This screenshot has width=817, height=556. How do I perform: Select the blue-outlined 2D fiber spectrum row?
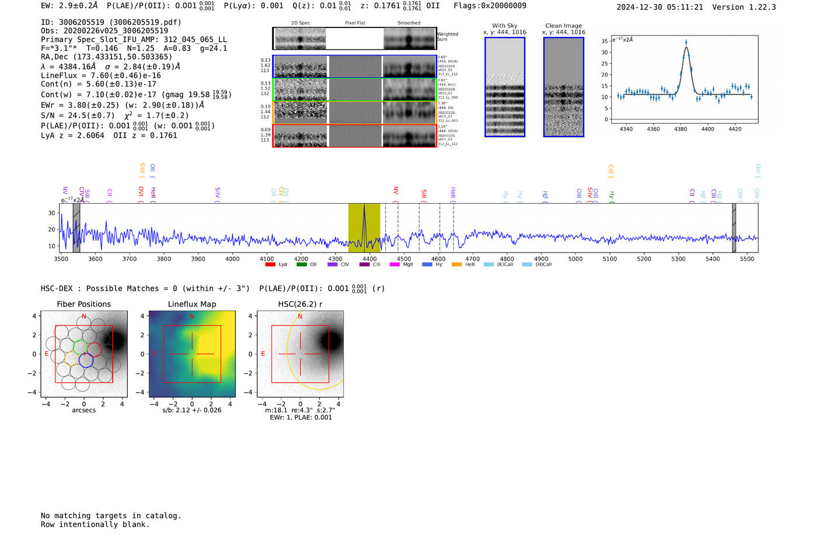[x=355, y=67]
